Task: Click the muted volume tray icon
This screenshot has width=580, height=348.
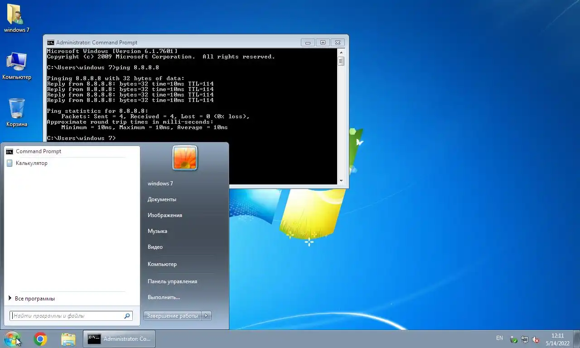Action: (536, 339)
